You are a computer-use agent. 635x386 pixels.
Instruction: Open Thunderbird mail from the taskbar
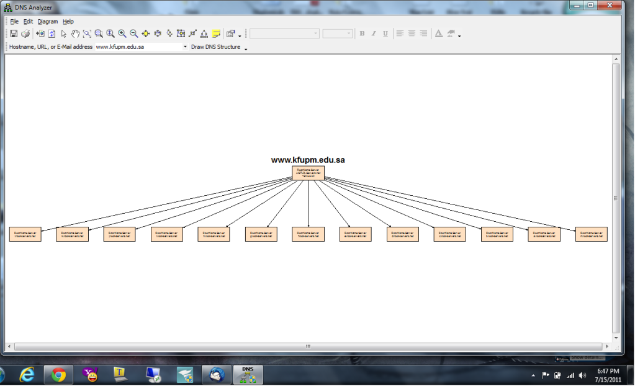pyautogui.click(x=217, y=375)
